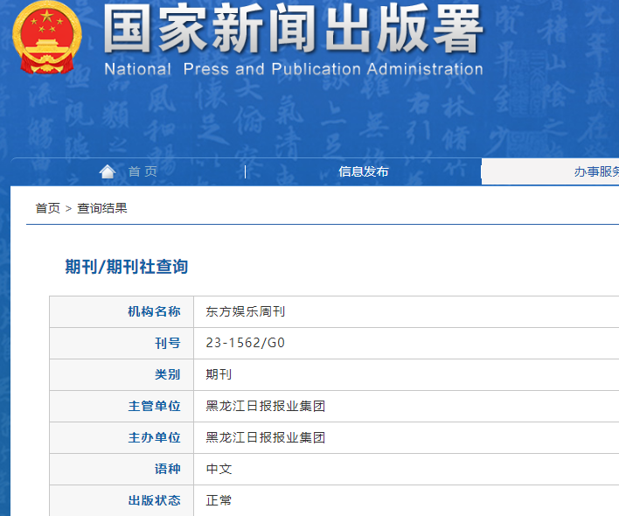Click National Press and Publication Administration text
The image size is (619, 516).
pos(294,69)
